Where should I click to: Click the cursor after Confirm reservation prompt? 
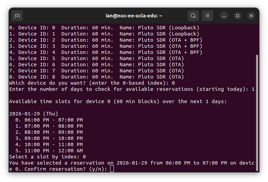click(112, 169)
